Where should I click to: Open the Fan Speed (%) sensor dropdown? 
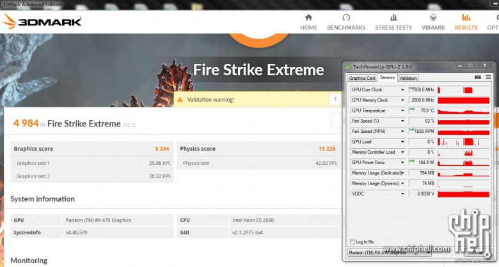pyautogui.click(x=402, y=121)
